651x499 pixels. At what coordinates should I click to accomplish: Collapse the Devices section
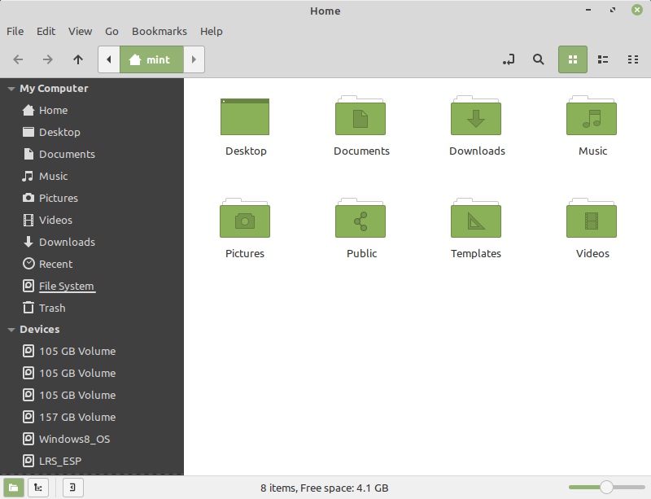tap(11, 329)
